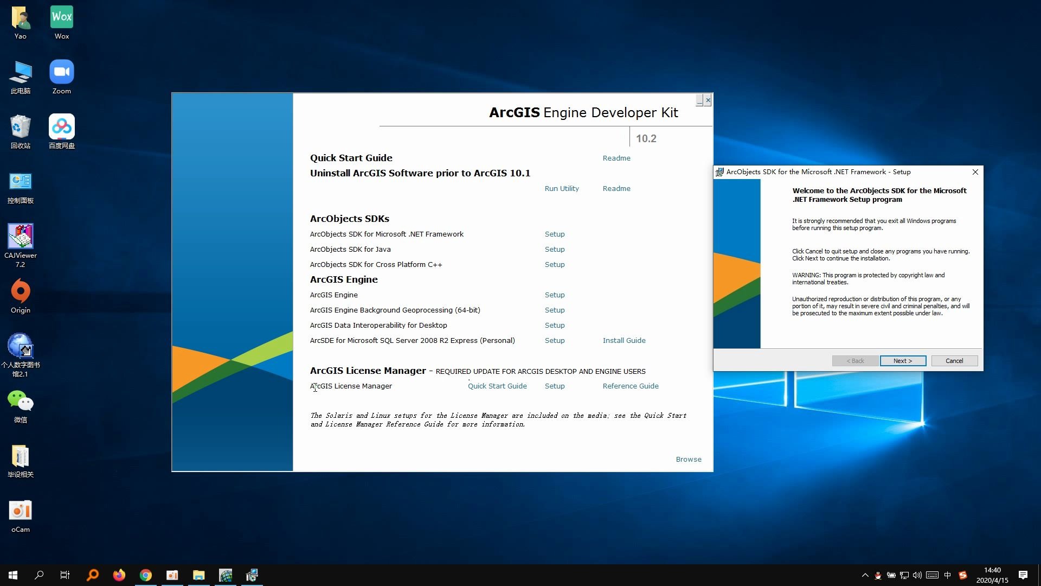Open the License Manager Reference Guide link

631,386
